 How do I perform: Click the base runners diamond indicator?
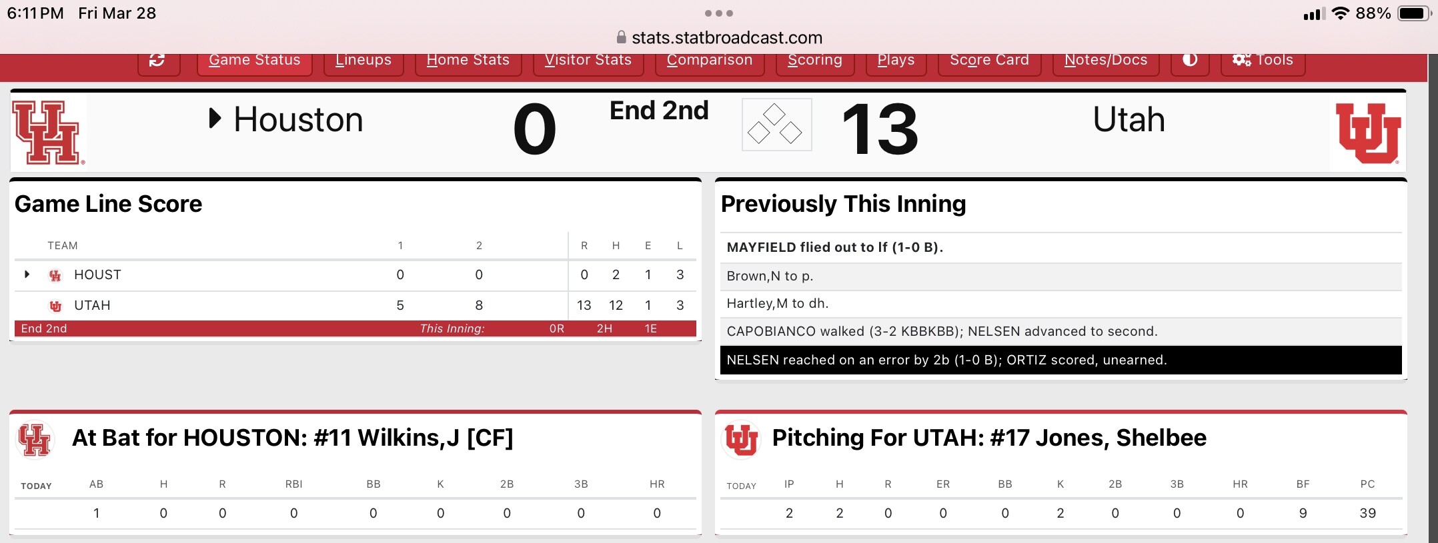[776, 125]
